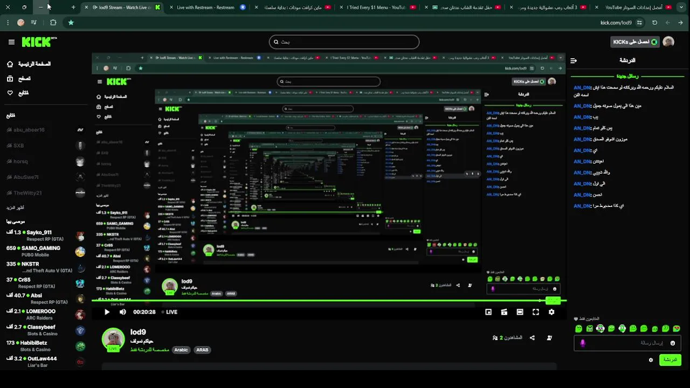Open browser media control playlist icon
This screenshot has height=388, width=690.
click(x=34, y=23)
